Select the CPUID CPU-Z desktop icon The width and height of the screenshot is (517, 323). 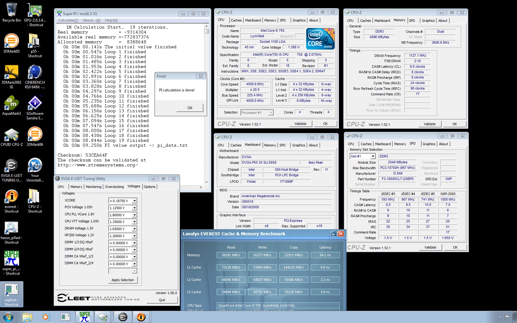(11, 137)
